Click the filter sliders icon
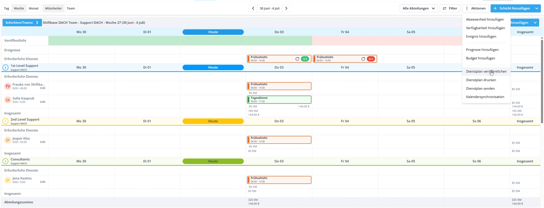 (x=444, y=8)
